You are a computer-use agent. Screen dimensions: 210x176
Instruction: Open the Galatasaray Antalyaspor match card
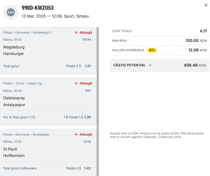[x=48, y=102]
